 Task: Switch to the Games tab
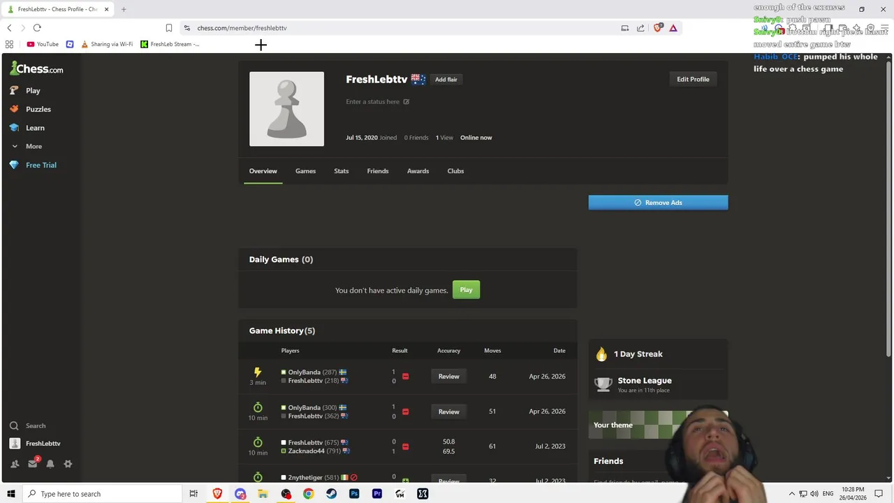tap(305, 170)
